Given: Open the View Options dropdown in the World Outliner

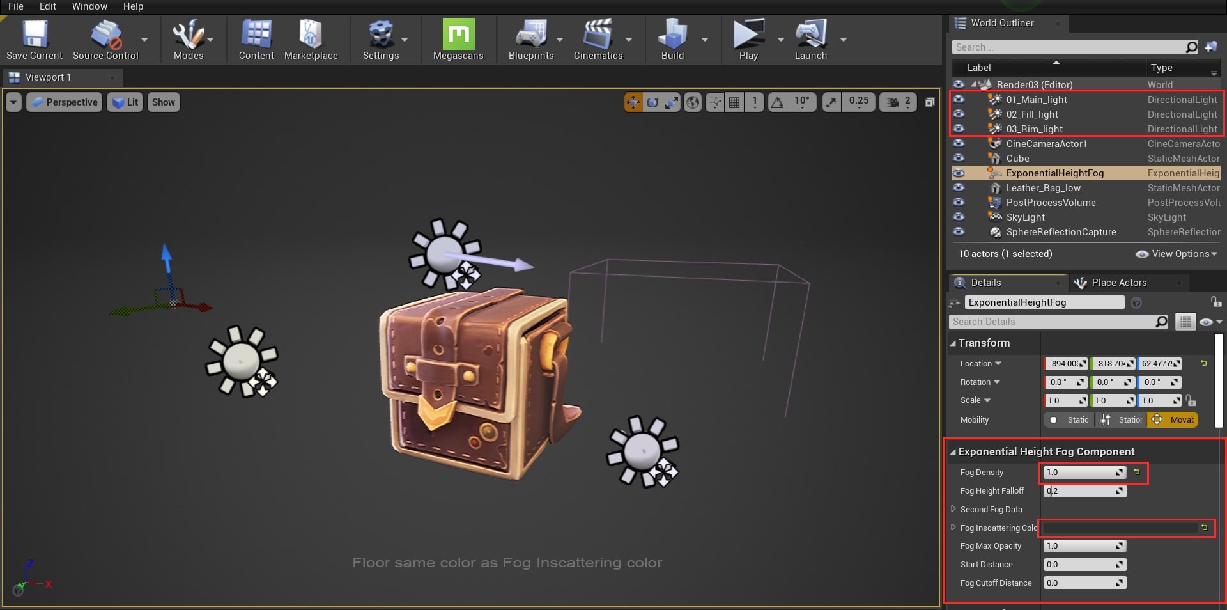Looking at the screenshot, I should (1177, 254).
